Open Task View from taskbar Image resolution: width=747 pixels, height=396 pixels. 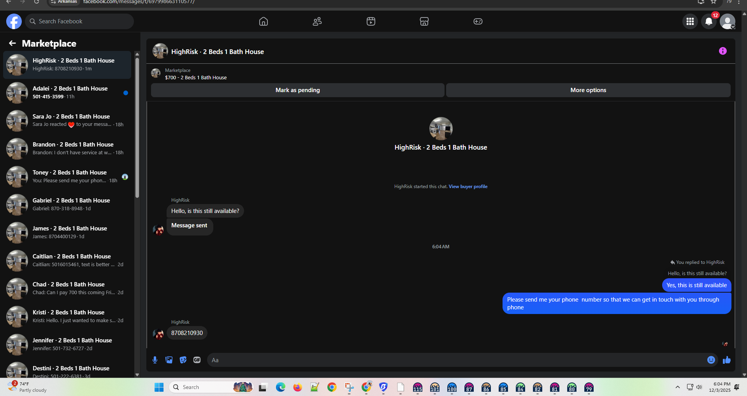263,387
